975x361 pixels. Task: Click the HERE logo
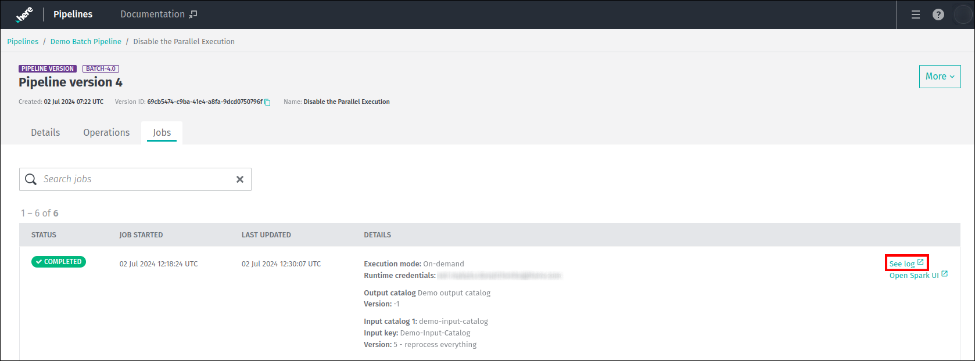(x=24, y=15)
